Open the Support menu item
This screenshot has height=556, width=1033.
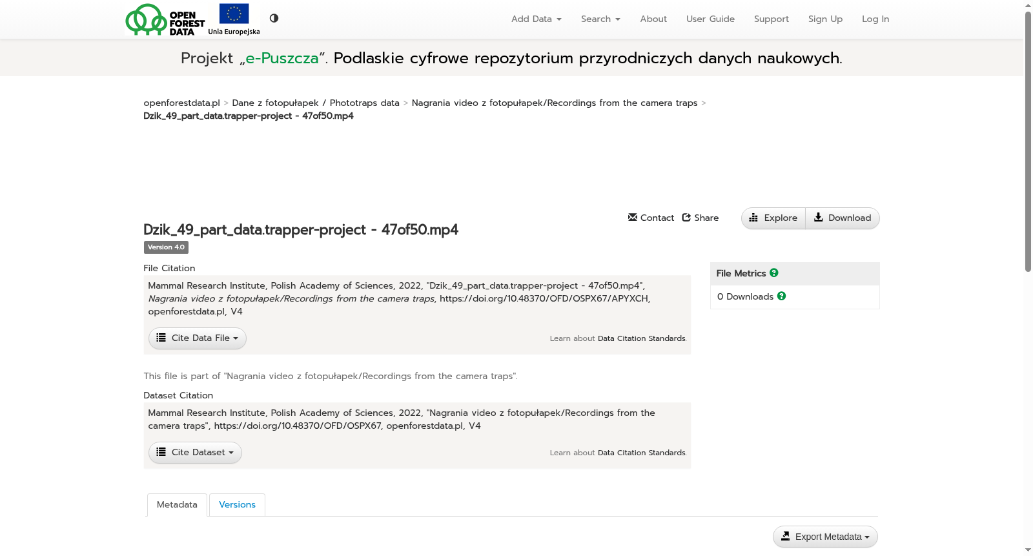[x=771, y=19]
